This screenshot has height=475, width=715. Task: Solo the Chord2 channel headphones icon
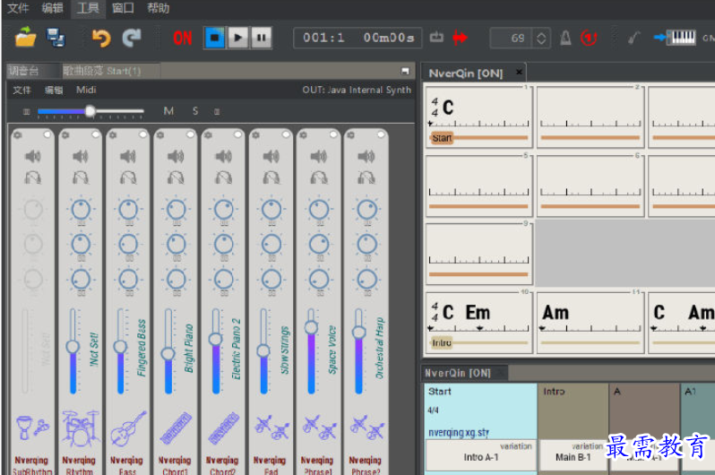tap(223, 177)
